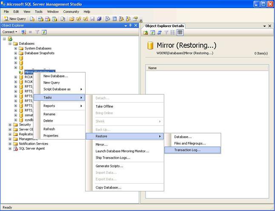The height and width of the screenshot is (211, 275).
Task: Expand the Notification Services node
Action: pyautogui.click(x=10, y=144)
